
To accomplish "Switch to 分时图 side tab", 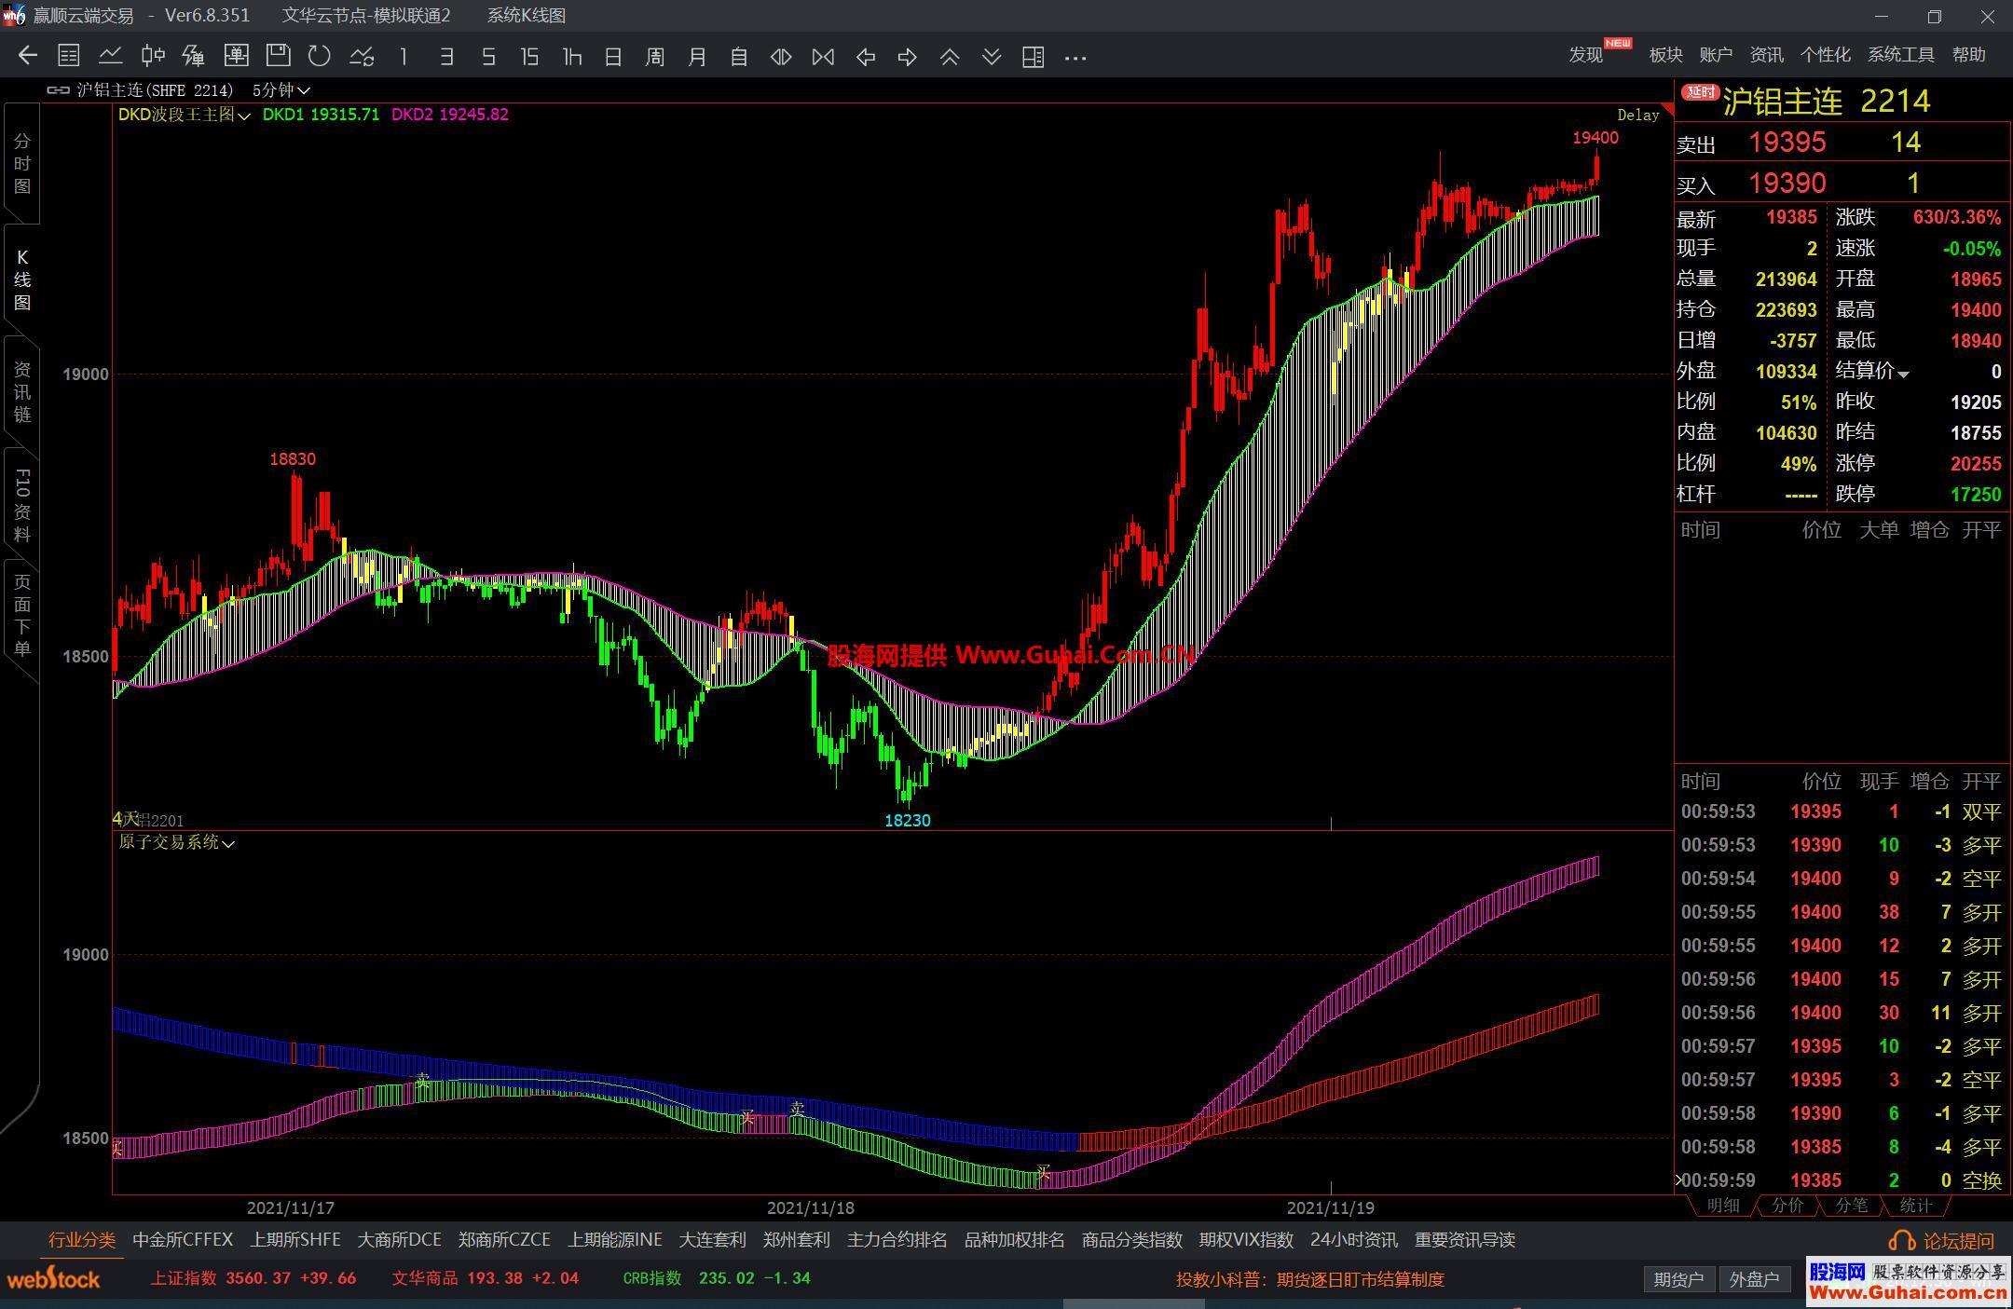I will pos(22,163).
